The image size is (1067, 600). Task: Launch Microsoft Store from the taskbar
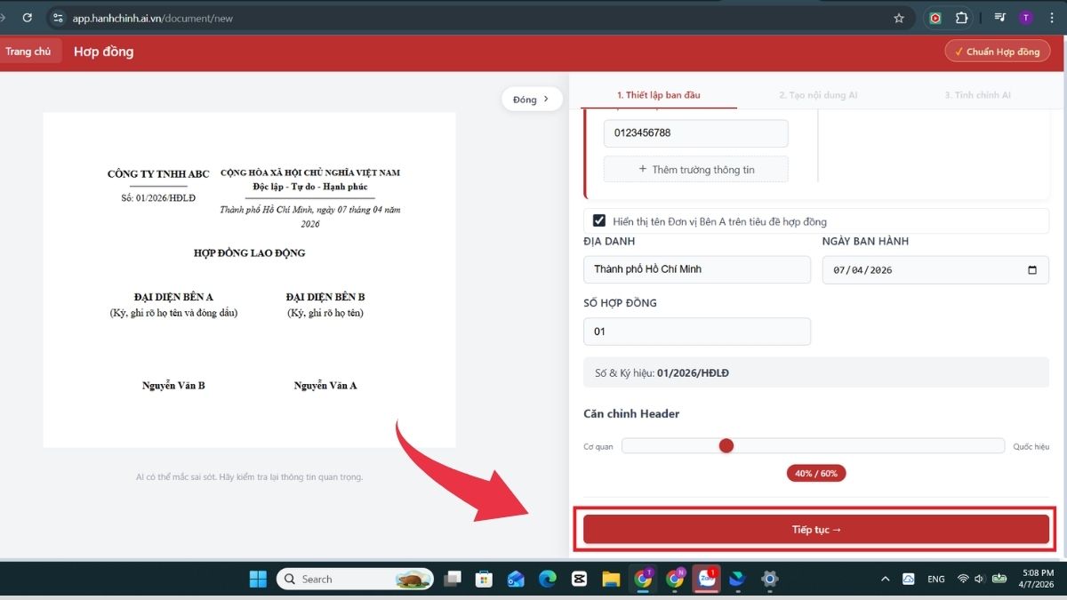(485, 579)
